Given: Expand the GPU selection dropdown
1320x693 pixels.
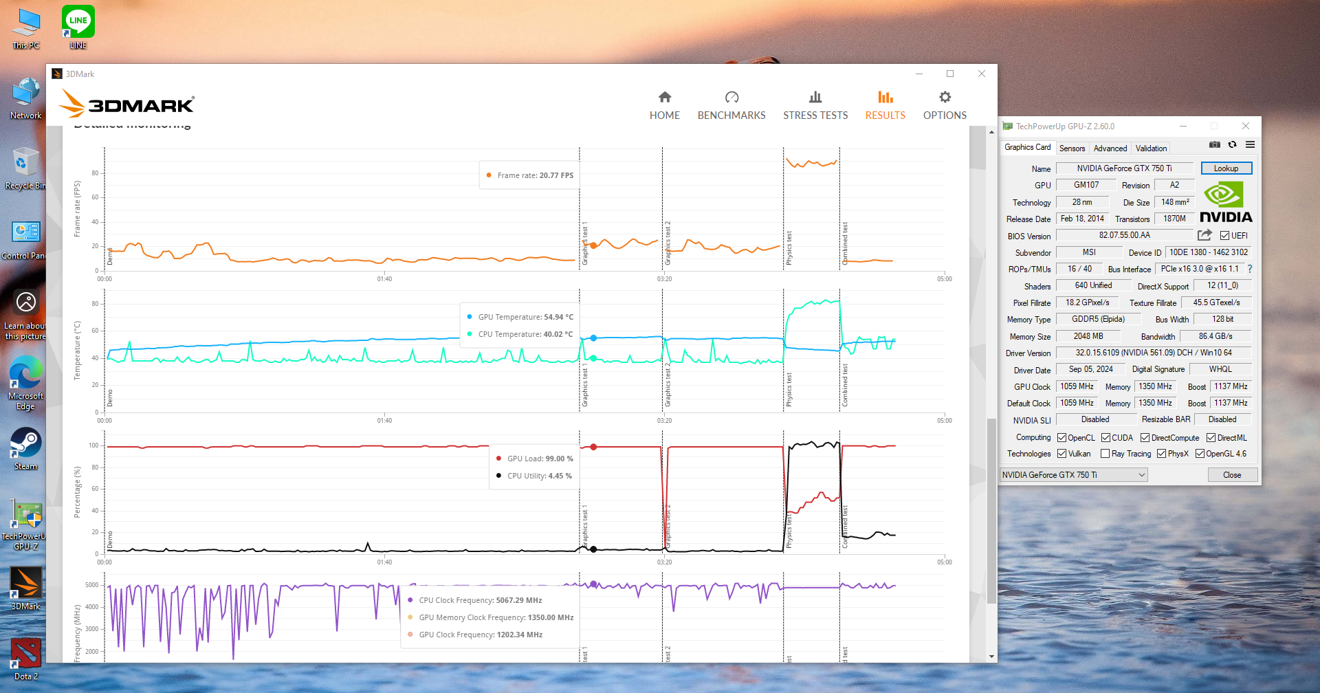Looking at the screenshot, I should tap(1142, 475).
